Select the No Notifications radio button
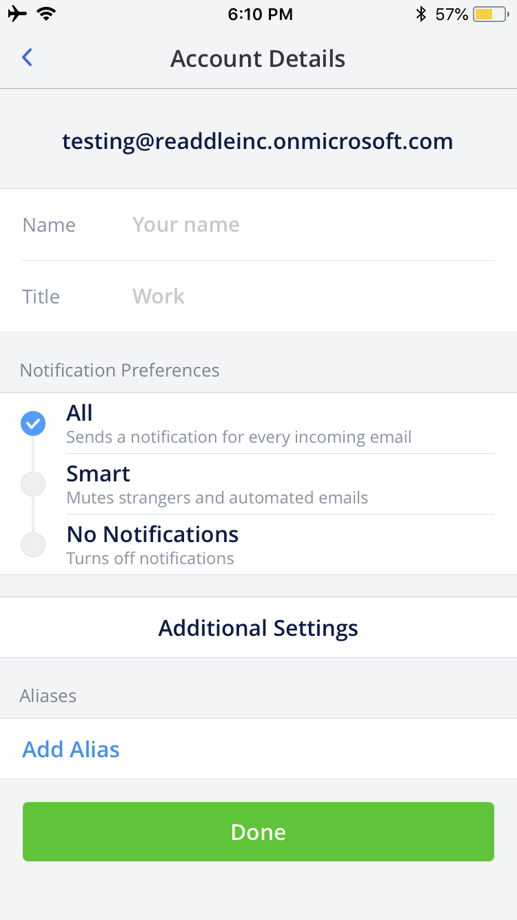This screenshot has width=517, height=920. [33, 545]
